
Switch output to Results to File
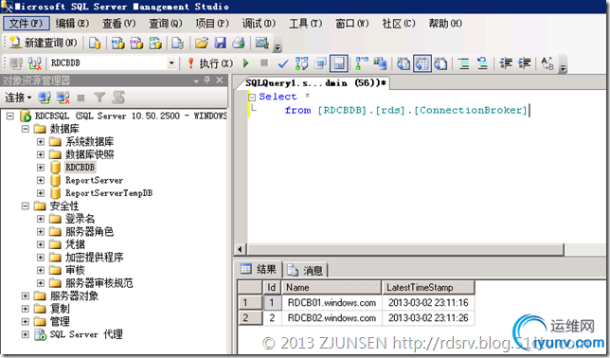pos(440,63)
